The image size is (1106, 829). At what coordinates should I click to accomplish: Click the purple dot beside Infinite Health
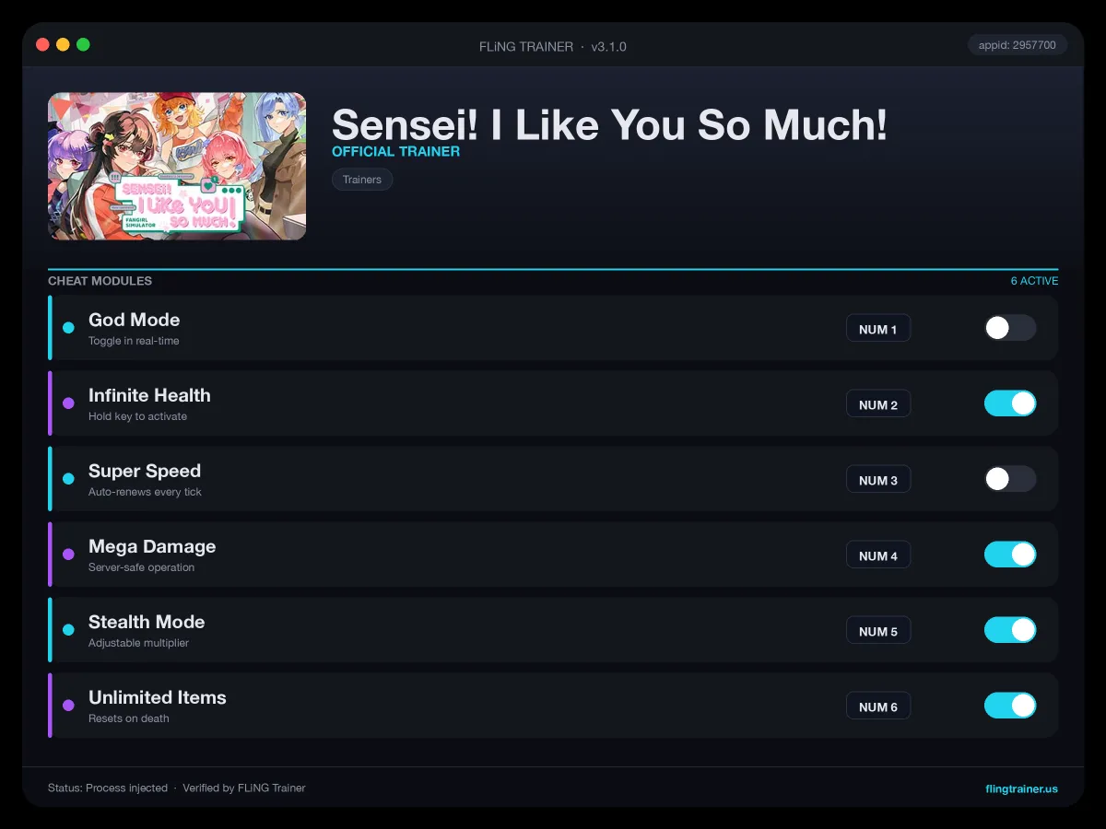(68, 403)
